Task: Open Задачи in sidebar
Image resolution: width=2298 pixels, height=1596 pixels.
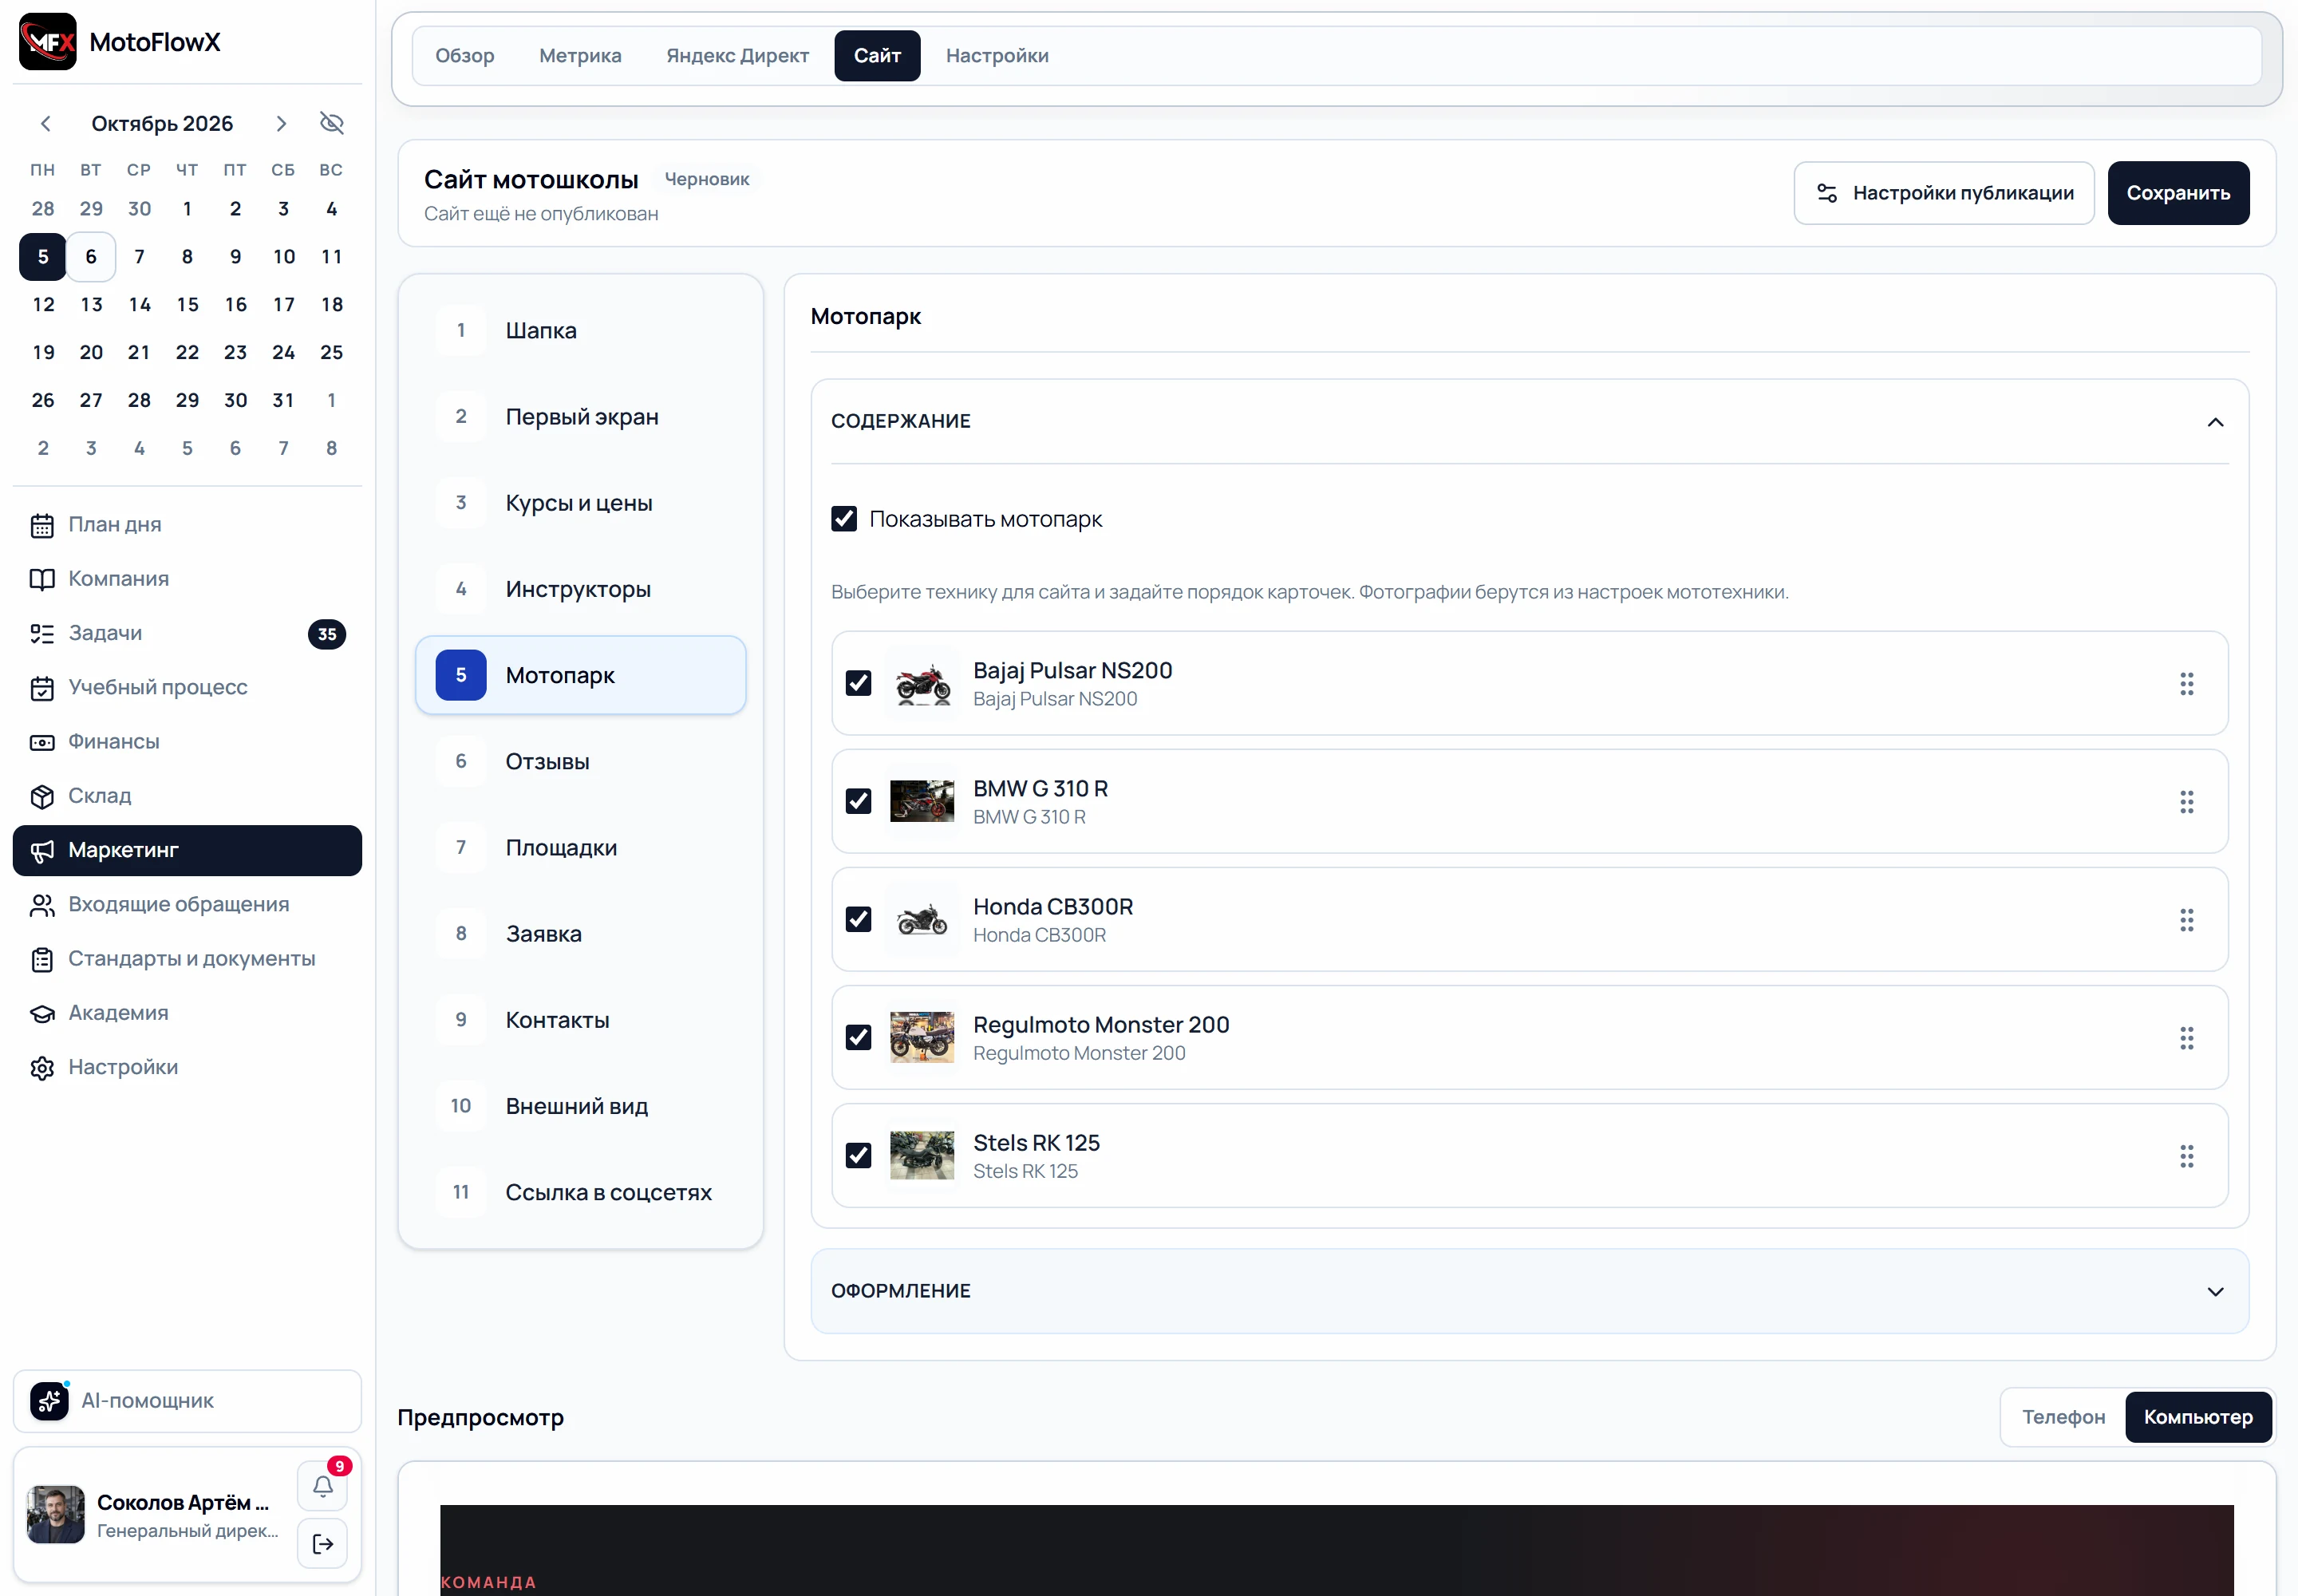Action: click(x=187, y=633)
